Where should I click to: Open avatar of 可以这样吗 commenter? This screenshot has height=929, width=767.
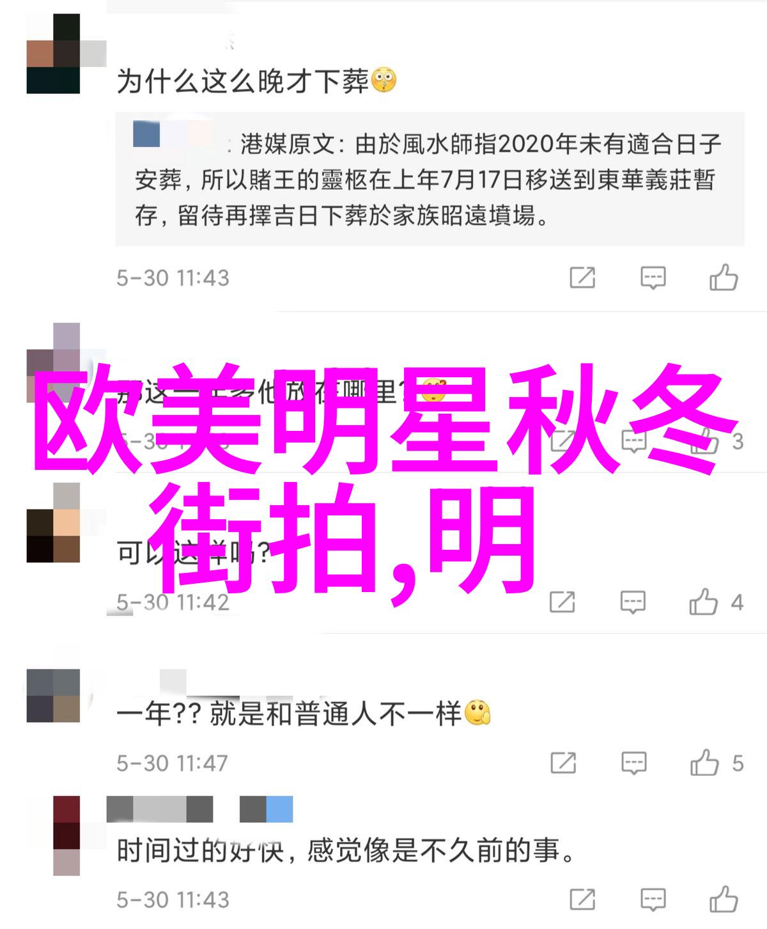click(x=53, y=523)
